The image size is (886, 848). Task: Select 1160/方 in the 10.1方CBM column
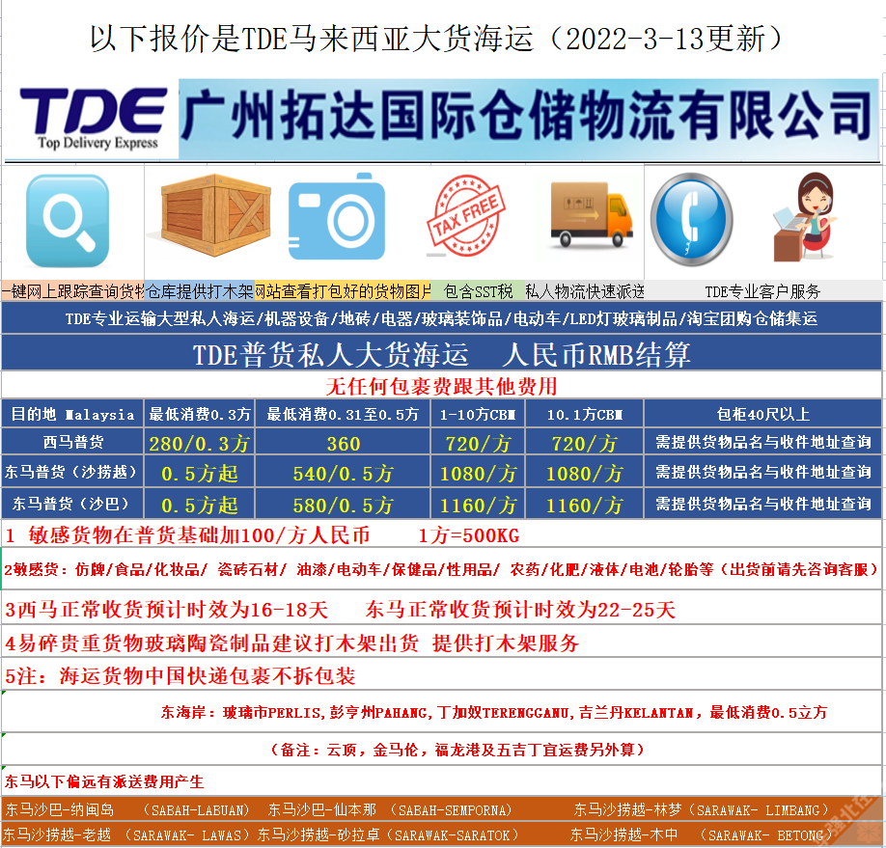click(x=585, y=506)
